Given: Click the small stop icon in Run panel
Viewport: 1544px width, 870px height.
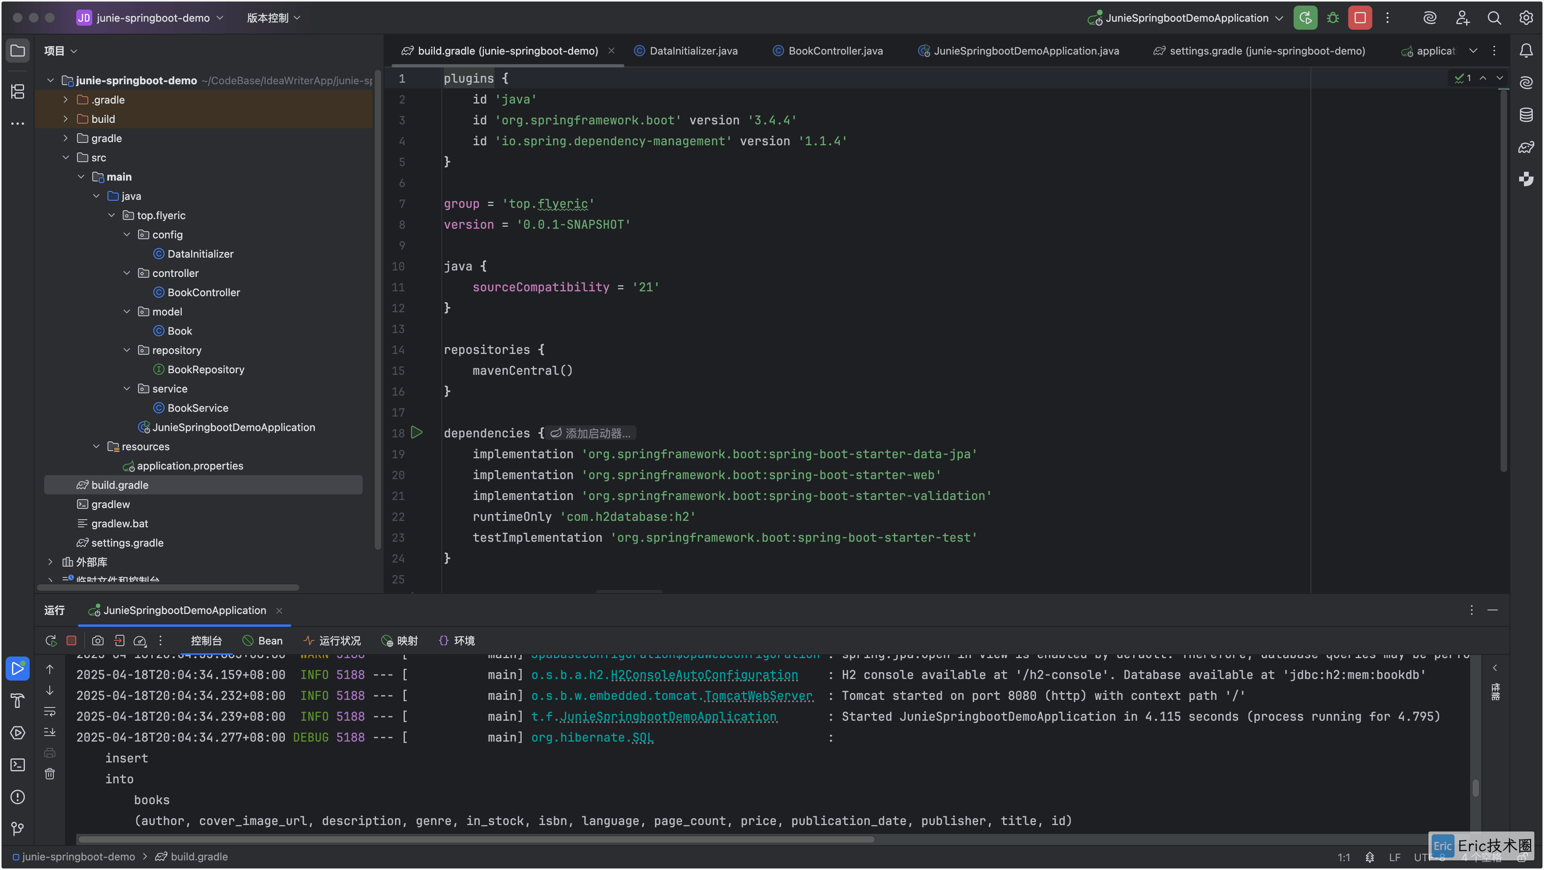Looking at the screenshot, I should pos(71,641).
